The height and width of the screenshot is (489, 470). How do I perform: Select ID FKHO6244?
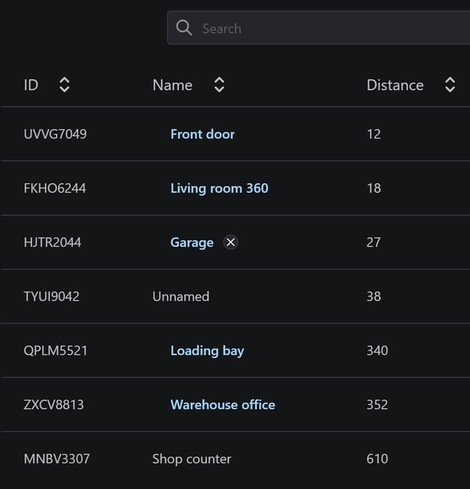click(x=54, y=189)
